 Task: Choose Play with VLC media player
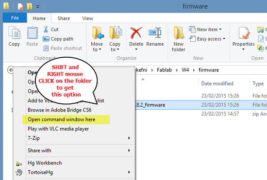58,129
